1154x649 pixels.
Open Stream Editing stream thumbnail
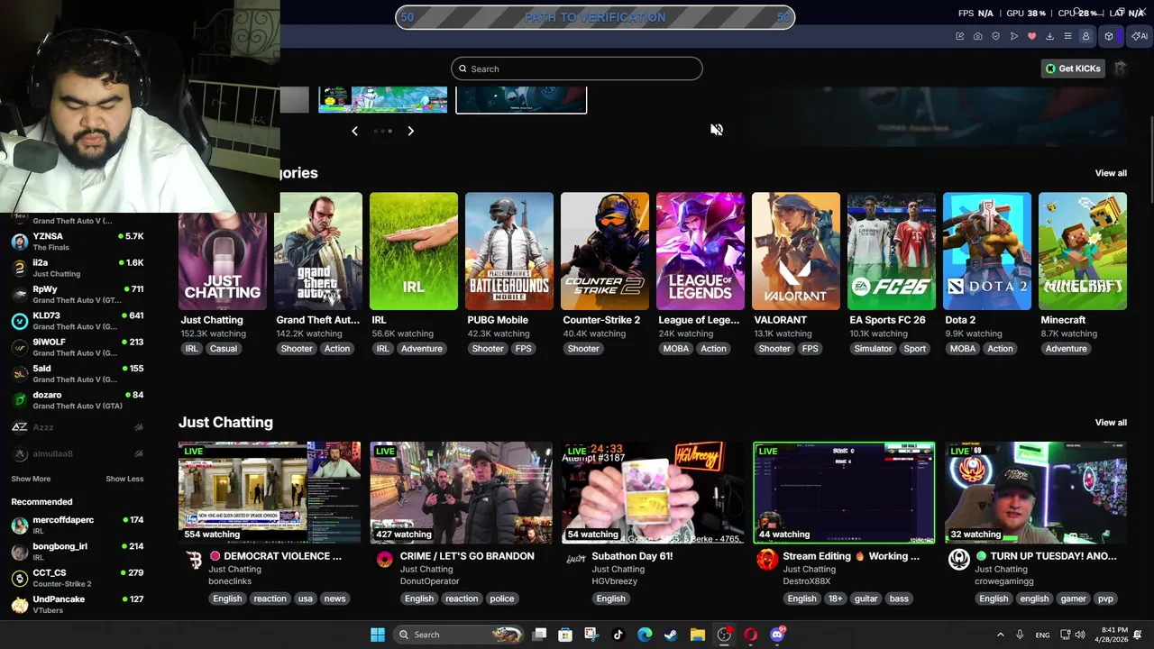coord(844,492)
